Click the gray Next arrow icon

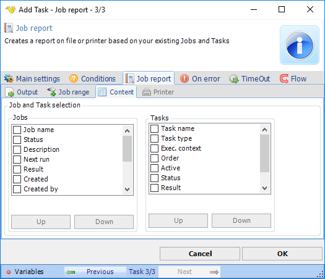coord(214,272)
